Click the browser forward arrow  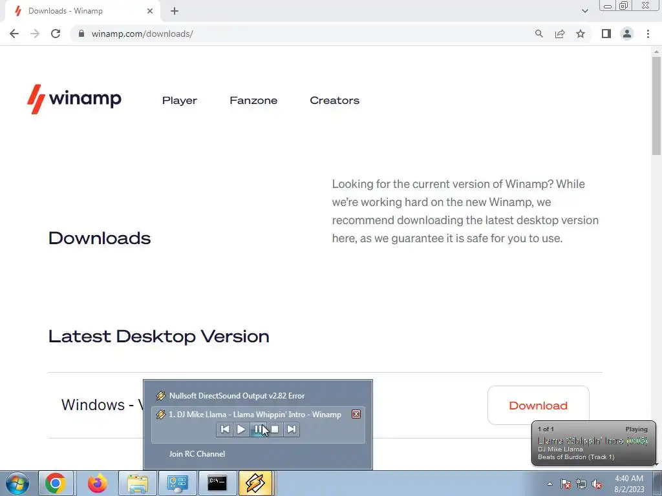(35, 34)
